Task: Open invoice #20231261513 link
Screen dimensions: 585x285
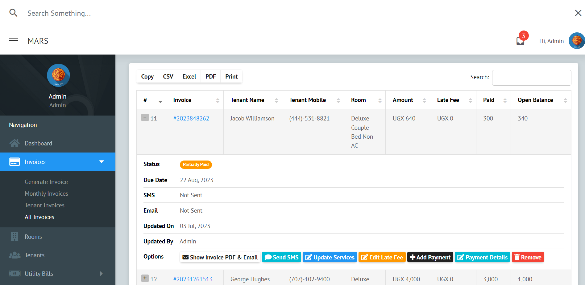Action: coord(193,279)
